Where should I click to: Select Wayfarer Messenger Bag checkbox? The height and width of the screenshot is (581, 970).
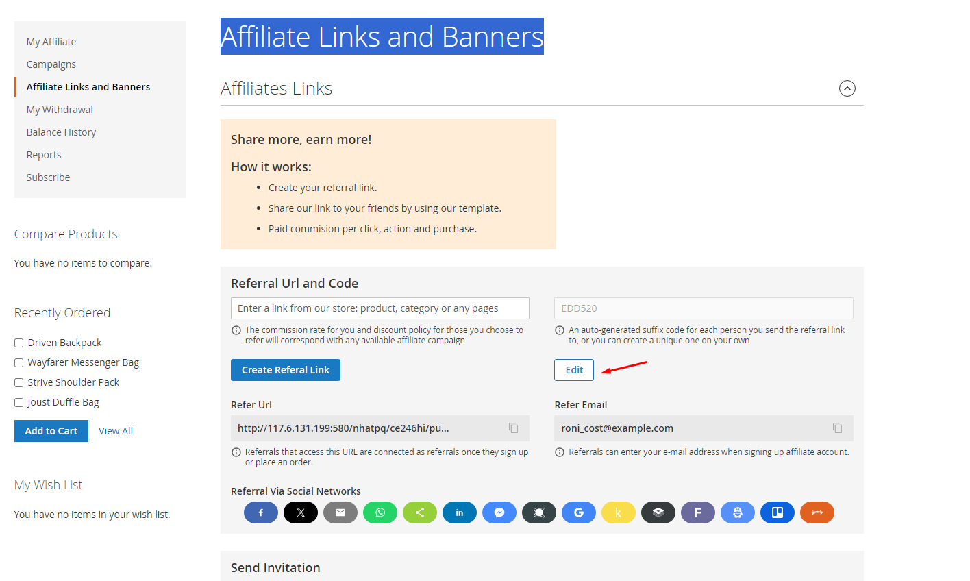click(19, 363)
